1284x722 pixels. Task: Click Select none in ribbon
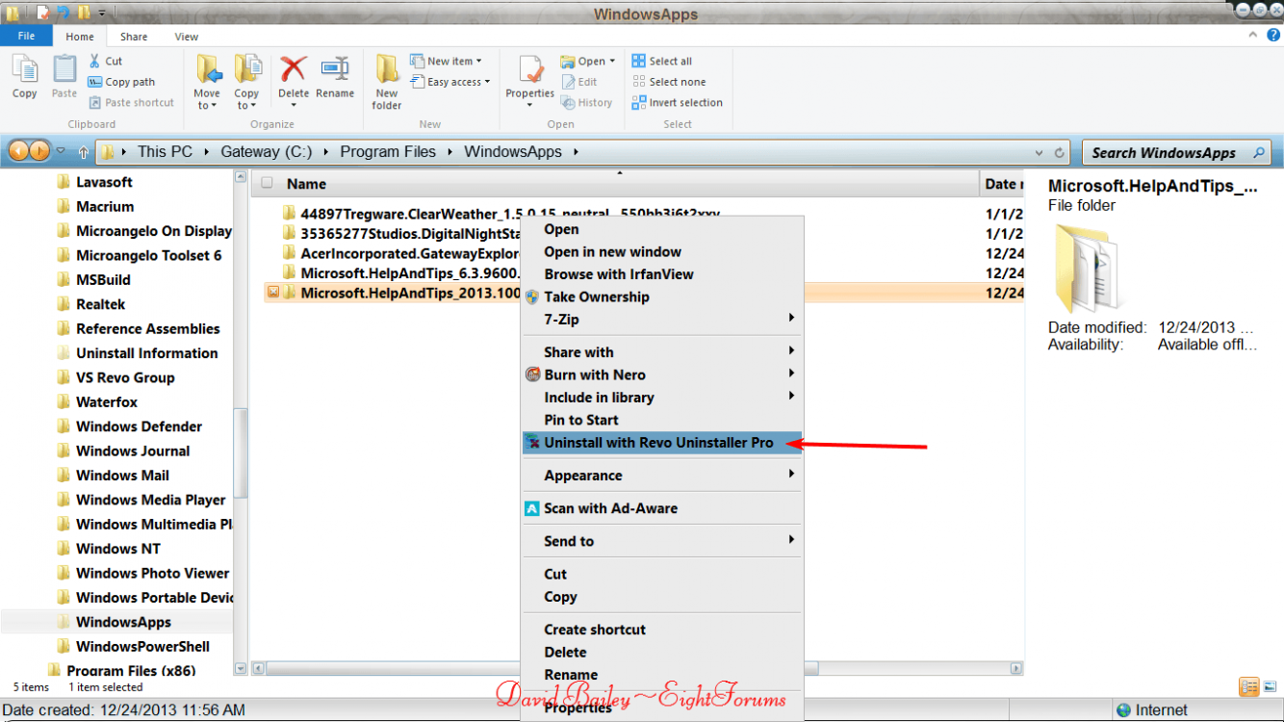coord(669,82)
